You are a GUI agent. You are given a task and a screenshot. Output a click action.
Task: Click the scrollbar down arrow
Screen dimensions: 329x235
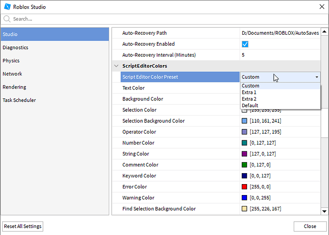[x=324, y=211]
